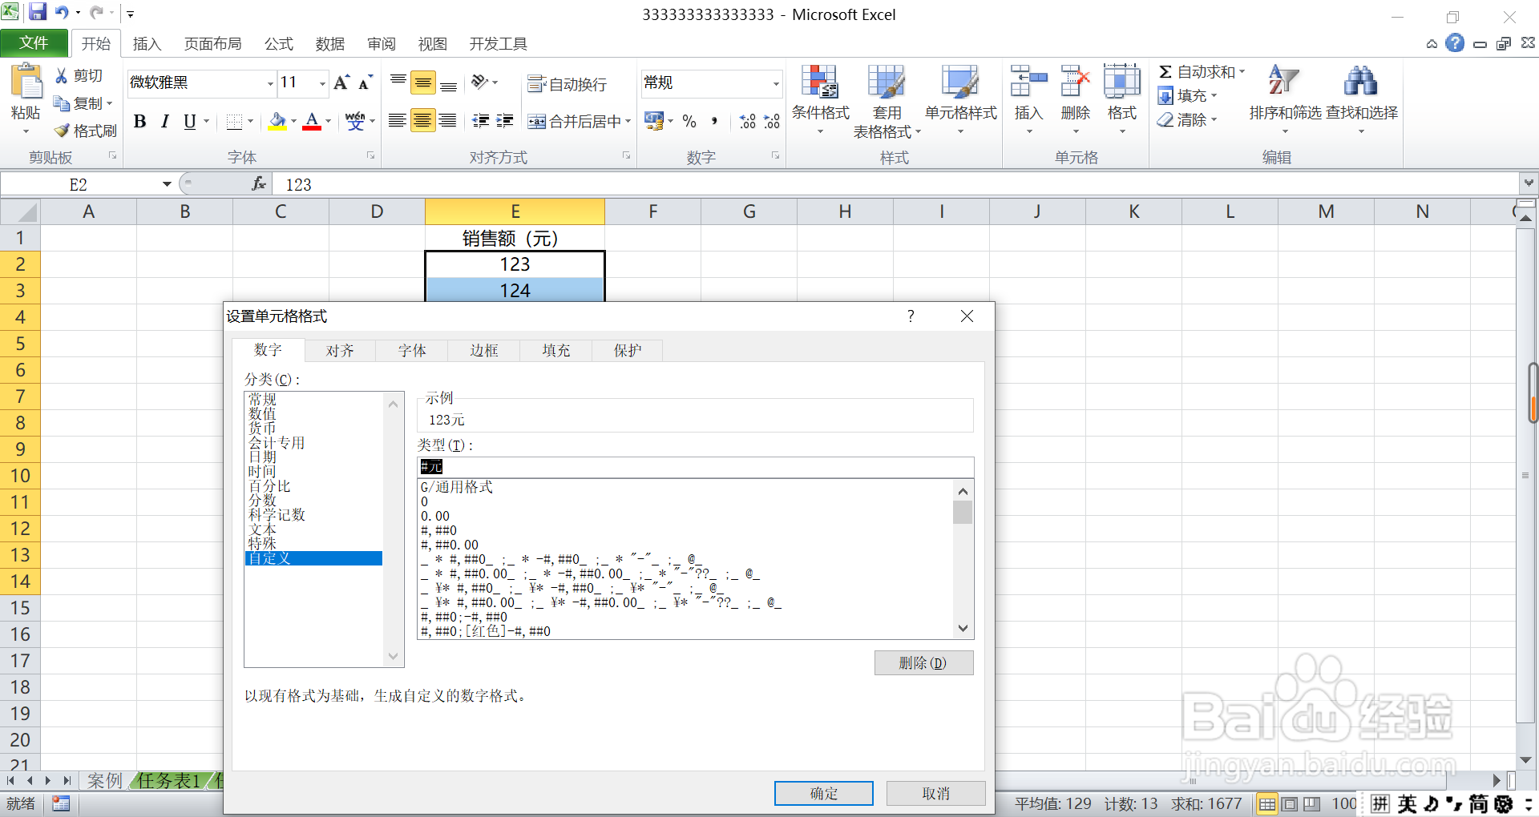Open the 公式 ribbon tab
Viewport: 1539px width, 817px height.
tap(279, 44)
